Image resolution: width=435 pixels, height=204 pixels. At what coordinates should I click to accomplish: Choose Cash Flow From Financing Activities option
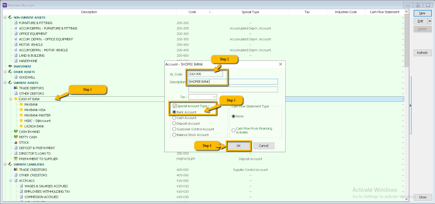click(233, 130)
